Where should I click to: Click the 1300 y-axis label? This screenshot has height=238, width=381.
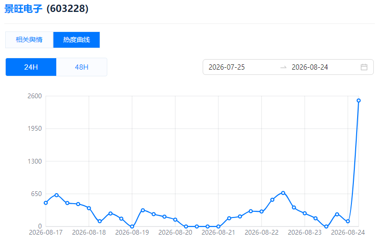click(35, 161)
